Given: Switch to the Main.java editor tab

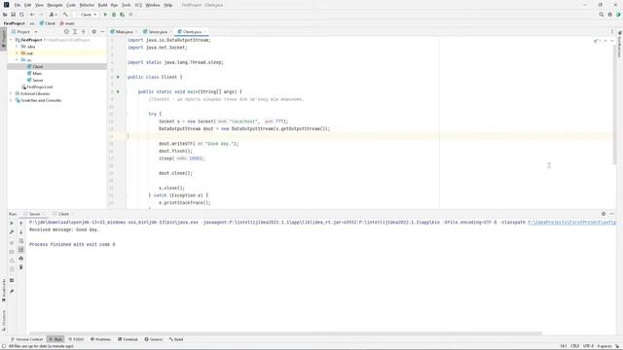Looking at the screenshot, I should [124, 32].
